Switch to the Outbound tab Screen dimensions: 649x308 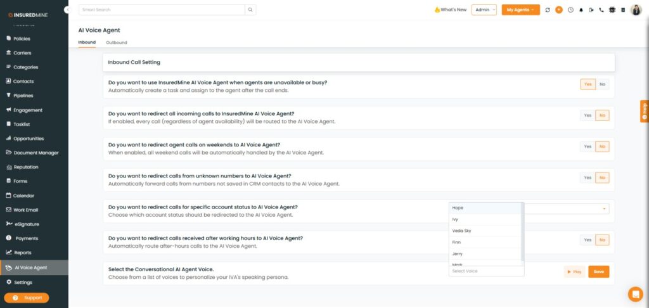(x=117, y=42)
